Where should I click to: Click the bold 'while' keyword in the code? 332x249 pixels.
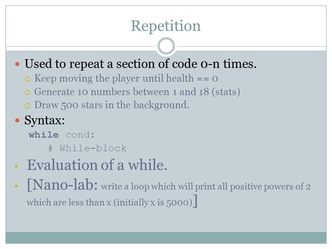44,135
